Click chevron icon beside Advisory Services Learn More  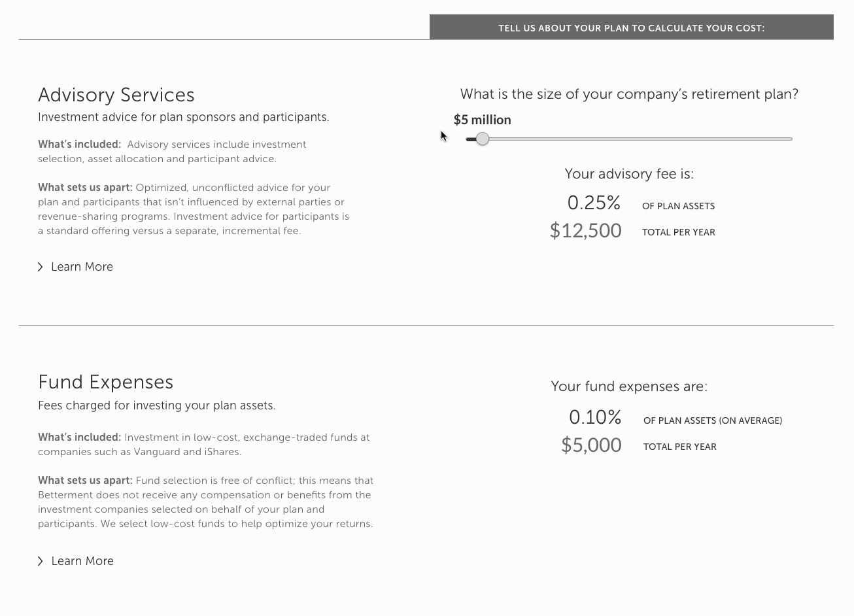pyautogui.click(x=41, y=267)
